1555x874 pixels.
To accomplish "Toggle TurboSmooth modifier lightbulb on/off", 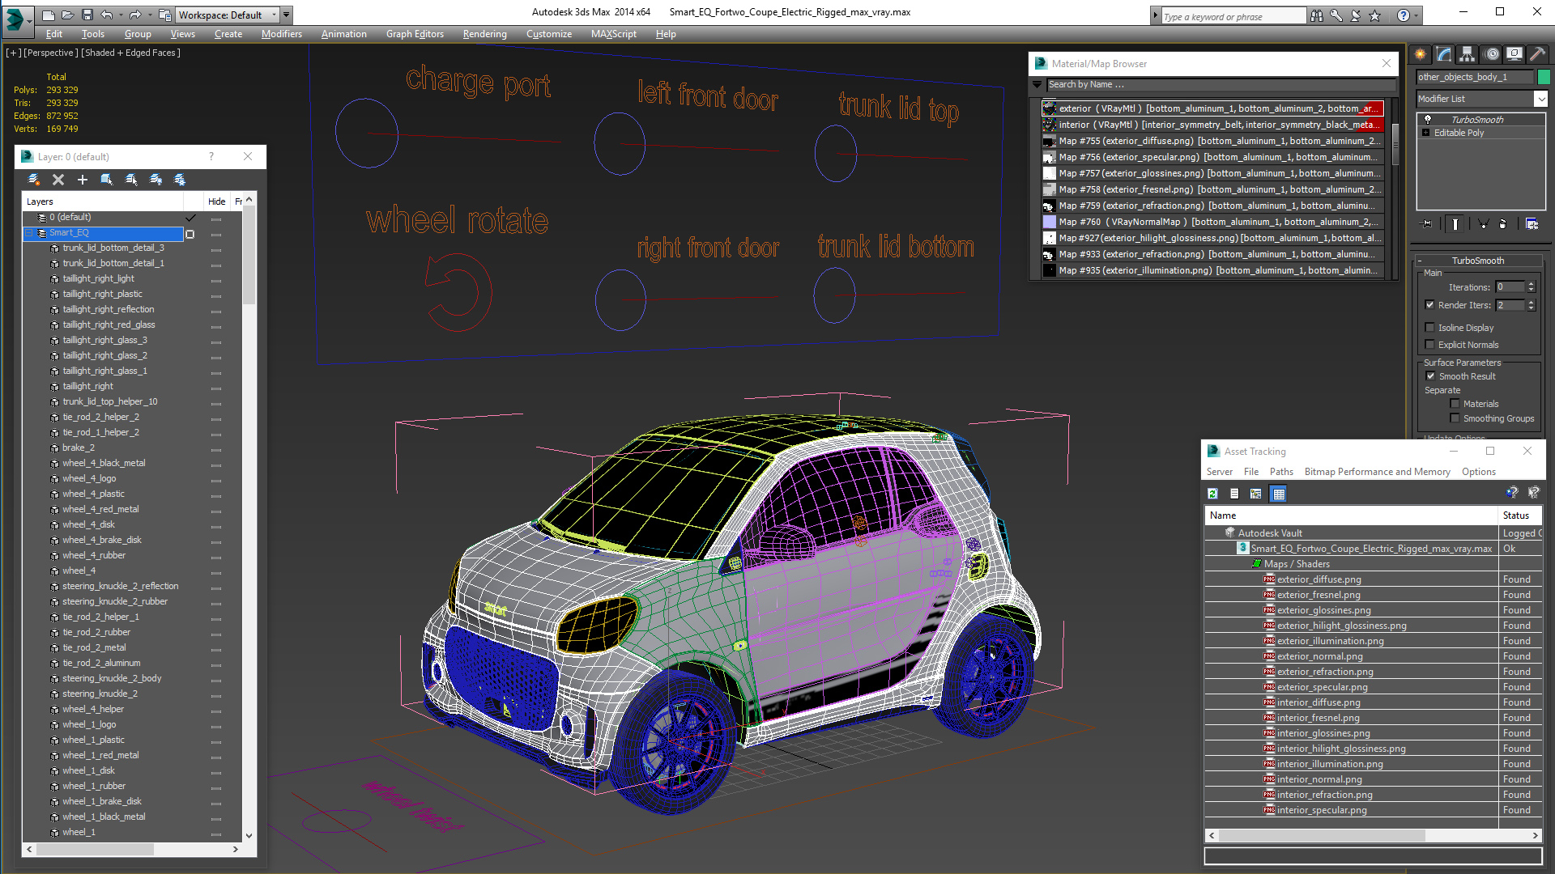I will [x=1428, y=120].
